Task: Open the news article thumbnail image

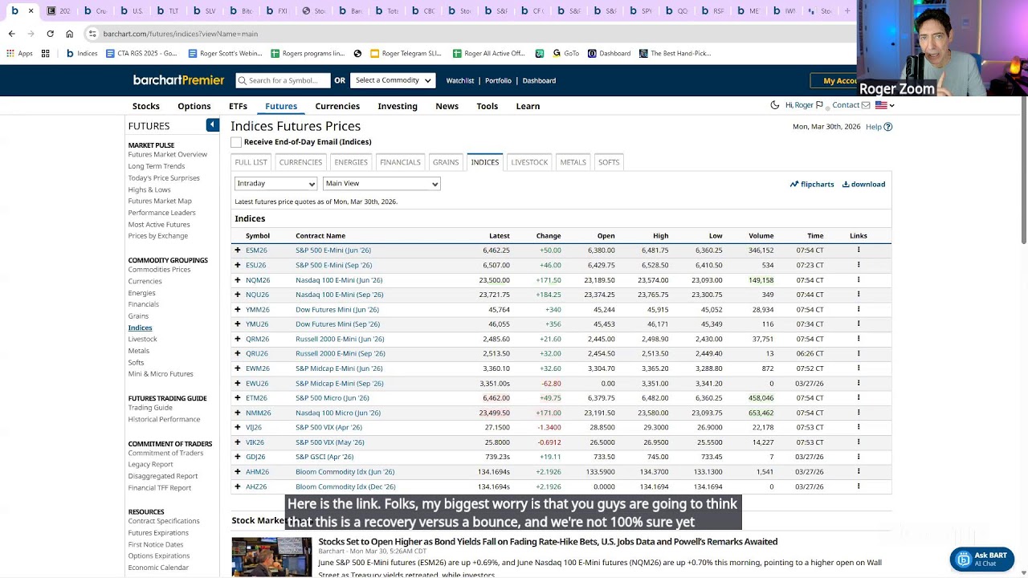Action: coord(271,557)
